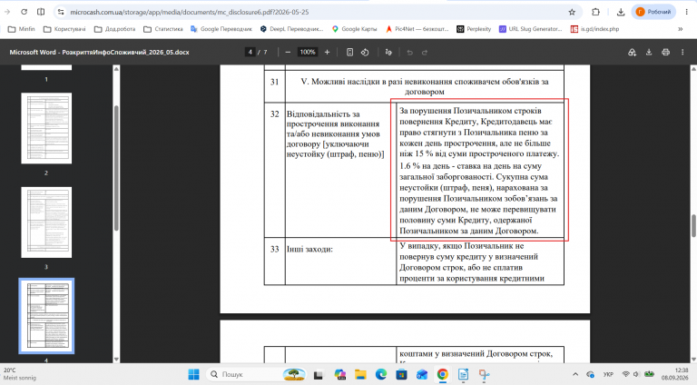This screenshot has height=385, width=697.
Task: Show hidden system tray icons
Action: 575,374
